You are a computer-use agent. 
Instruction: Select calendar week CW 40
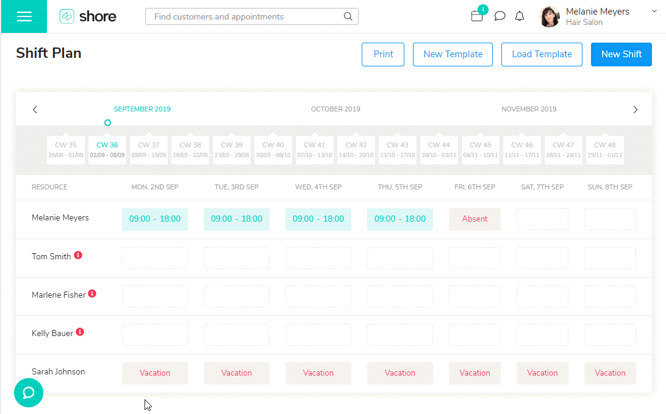point(273,150)
